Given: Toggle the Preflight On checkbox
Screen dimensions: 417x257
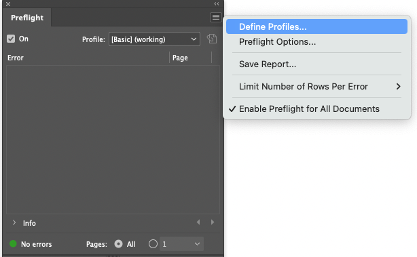Looking at the screenshot, I should pyautogui.click(x=11, y=39).
